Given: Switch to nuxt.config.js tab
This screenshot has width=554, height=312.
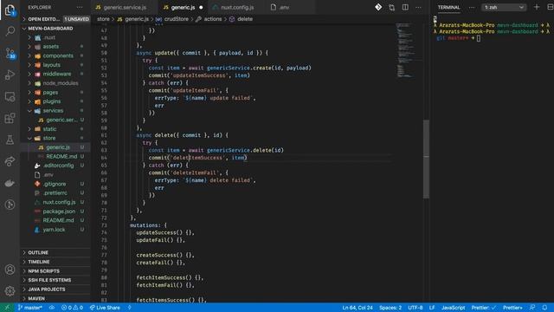Looking at the screenshot, I should coord(237,7).
